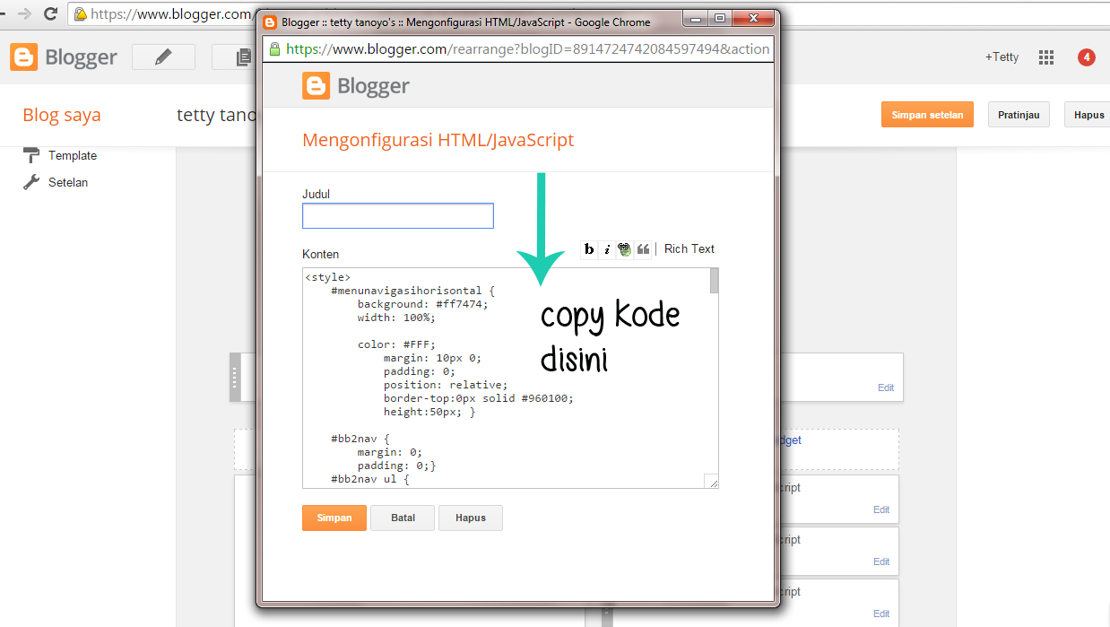
Task: Click the Blogger logo in the popup header
Action: (356, 86)
